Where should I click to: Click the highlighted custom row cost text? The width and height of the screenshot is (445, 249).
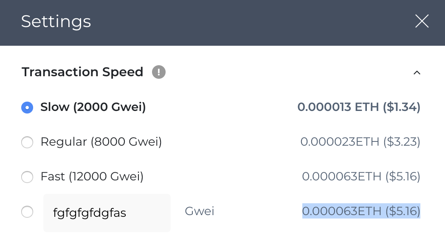361,211
